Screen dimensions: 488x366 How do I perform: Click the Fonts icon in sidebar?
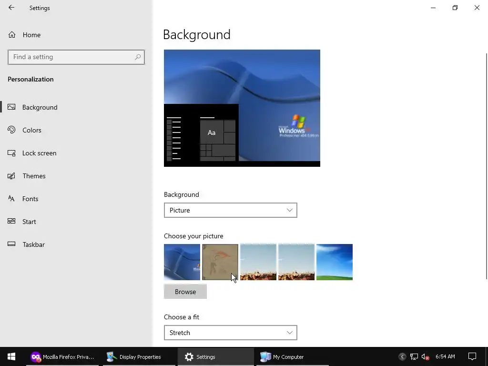[11, 199]
